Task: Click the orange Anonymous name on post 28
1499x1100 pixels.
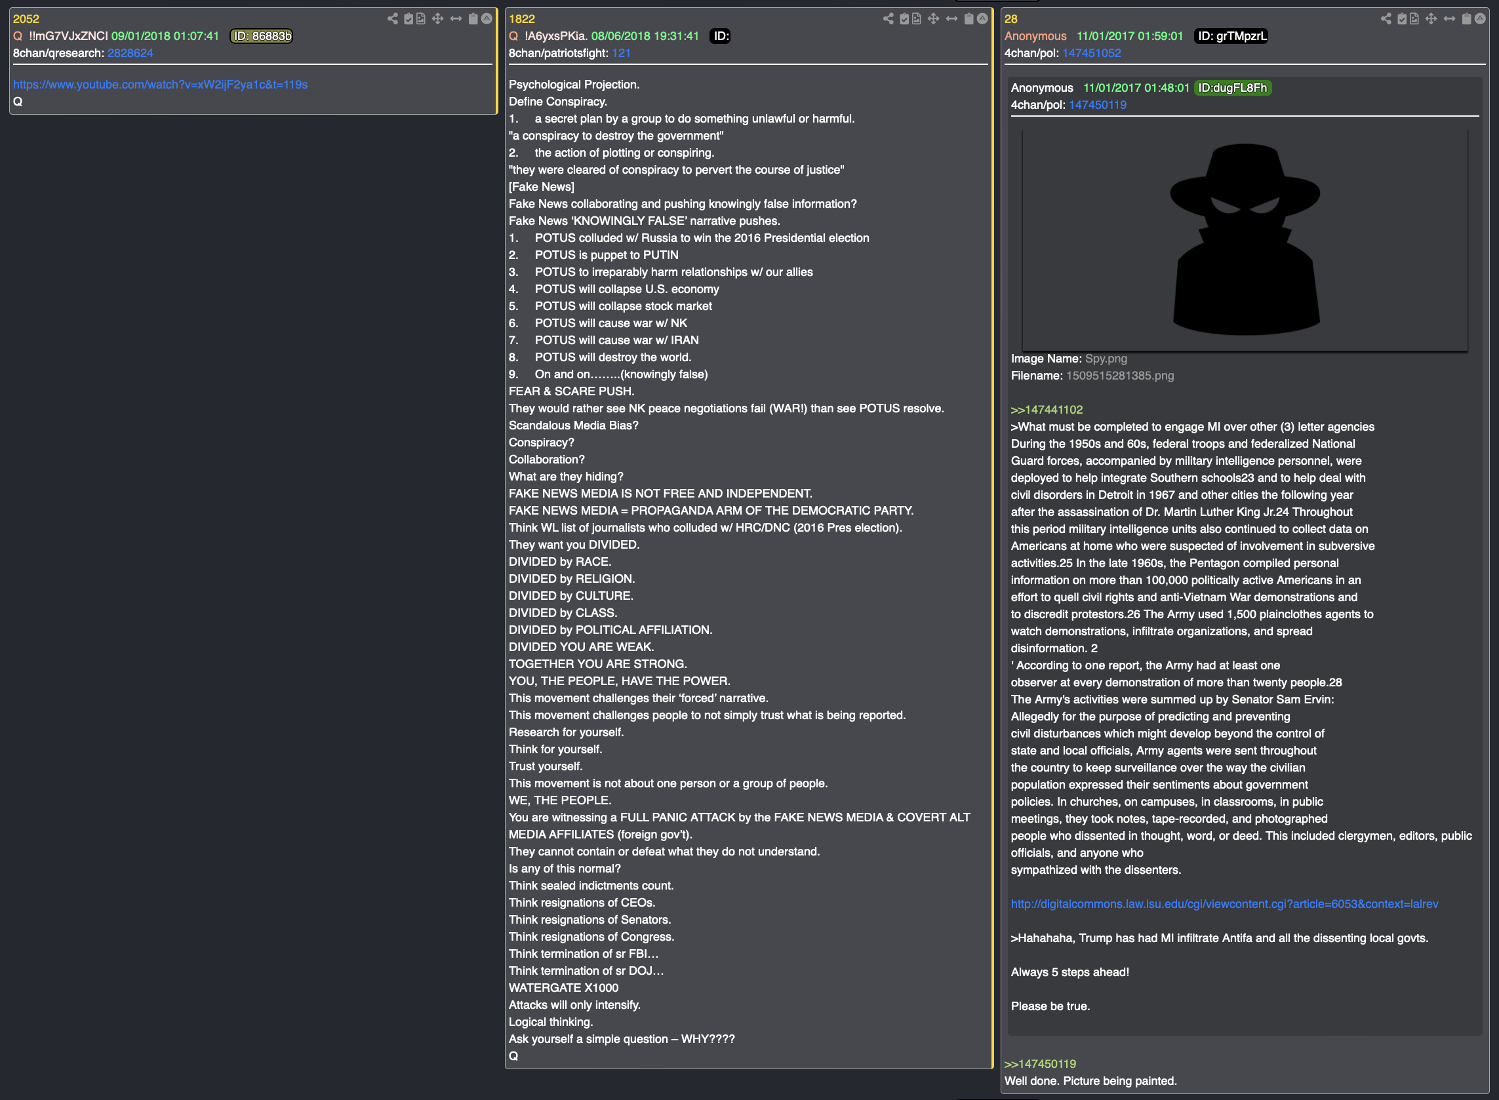Action: [1035, 36]
